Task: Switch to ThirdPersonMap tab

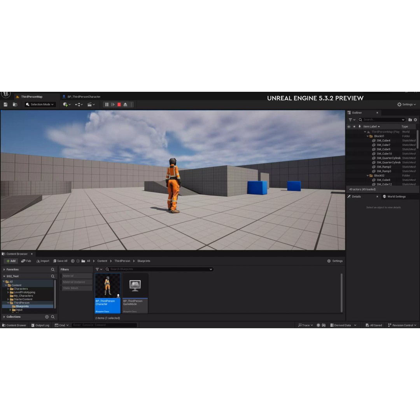Action: point(31,97)
